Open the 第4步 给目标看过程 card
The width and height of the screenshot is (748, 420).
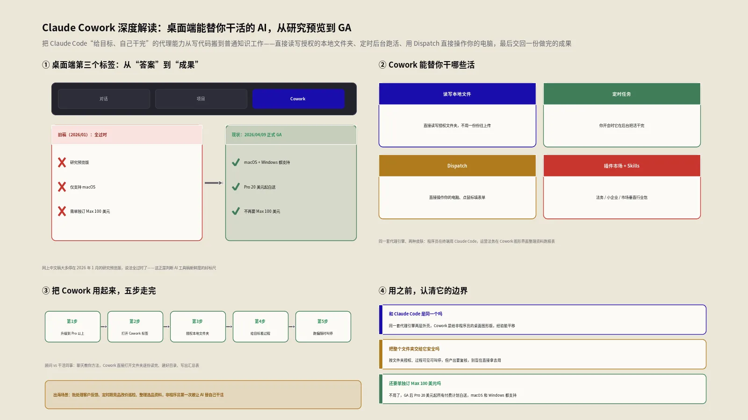(x=260, y=327)
